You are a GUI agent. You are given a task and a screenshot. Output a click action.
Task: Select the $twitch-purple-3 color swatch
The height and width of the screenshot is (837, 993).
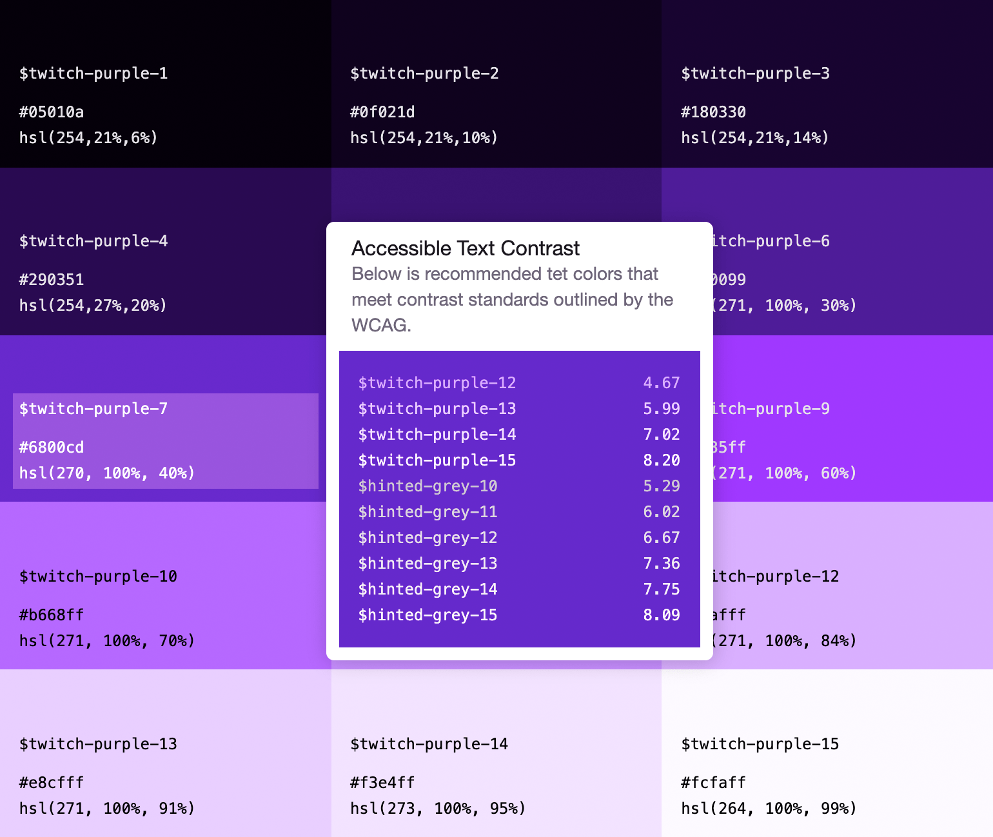coord(827,84)
